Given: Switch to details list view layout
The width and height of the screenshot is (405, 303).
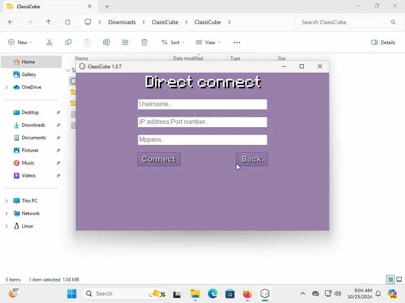Looking at the screenshot, I should 390,280.
